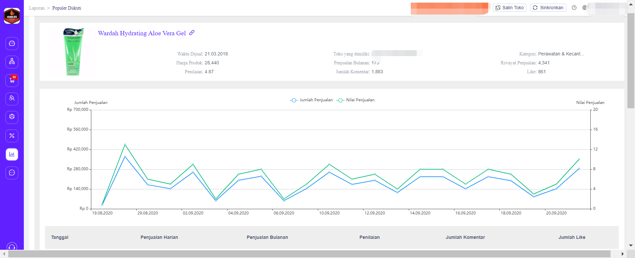Click the Jumlah Komentar value 1,883
The height and width of the screenshot is (258, 635).
377,72
